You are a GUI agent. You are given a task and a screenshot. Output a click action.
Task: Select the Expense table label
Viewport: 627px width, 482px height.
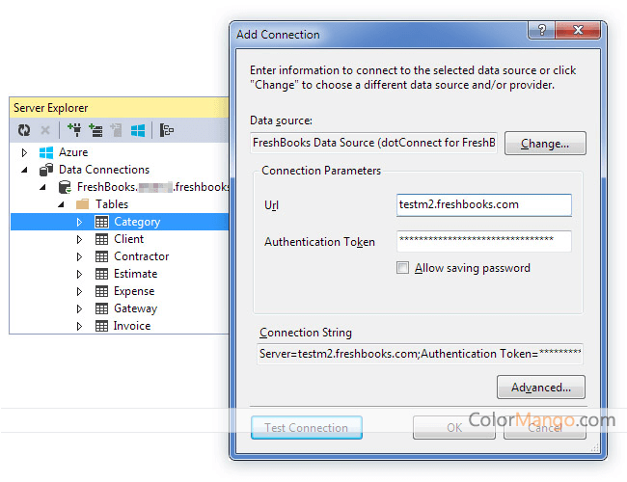coord(134,291)
